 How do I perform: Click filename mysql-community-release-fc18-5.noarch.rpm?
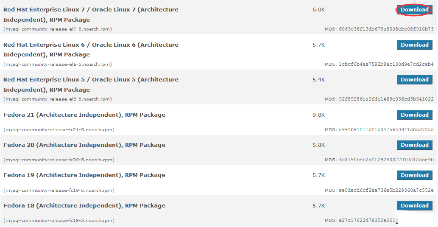tap(59, 221)
